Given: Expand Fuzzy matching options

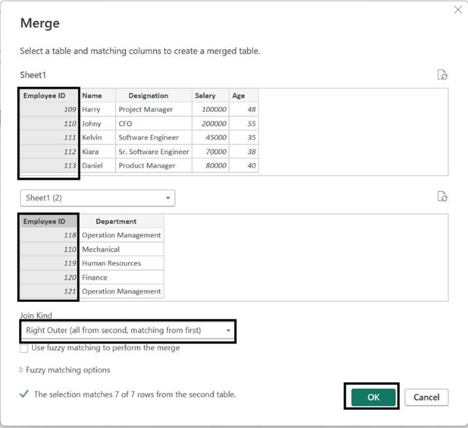Looking at the screenshot, I should pos(65,370).
